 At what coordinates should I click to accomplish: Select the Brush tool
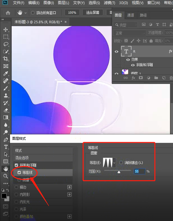tap(6, 88)
